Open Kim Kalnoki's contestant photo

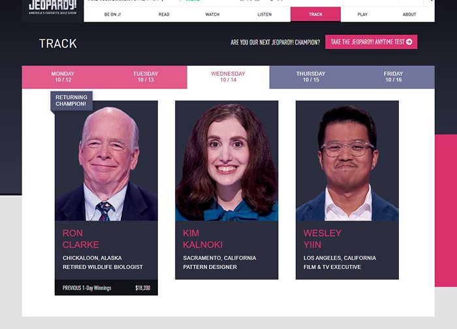point(227,161)
